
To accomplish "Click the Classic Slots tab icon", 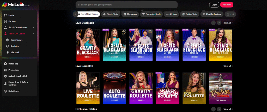I will pyautogui.click(x=104, y=14).
